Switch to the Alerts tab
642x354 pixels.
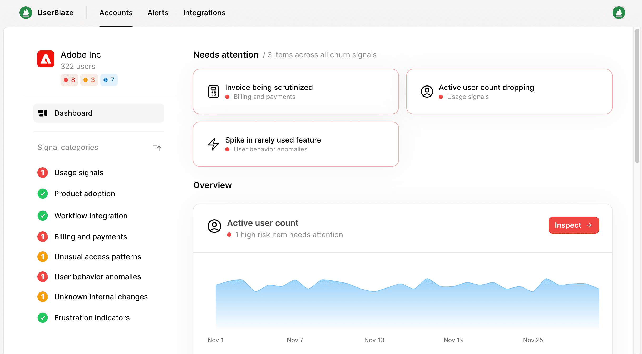click(x=158, y=13)
